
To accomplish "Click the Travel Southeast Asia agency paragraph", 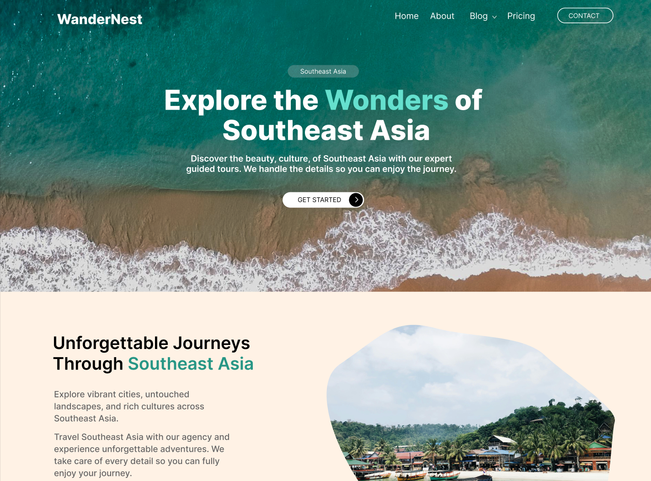I will click(142, 455).
